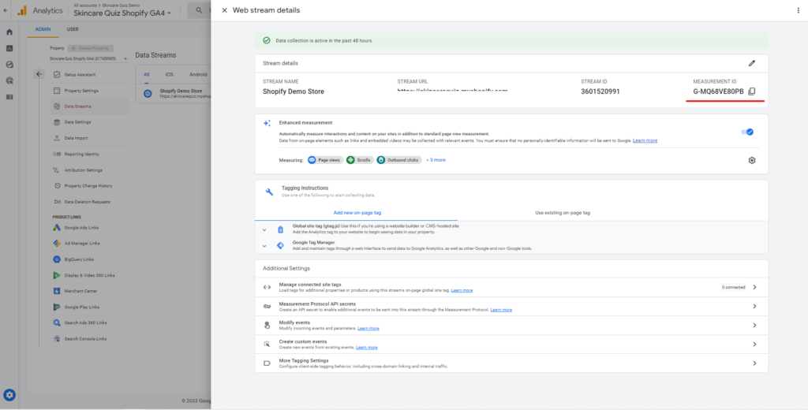
Task: Open Ad Manager Links
Action: click(x=90, y=244)
